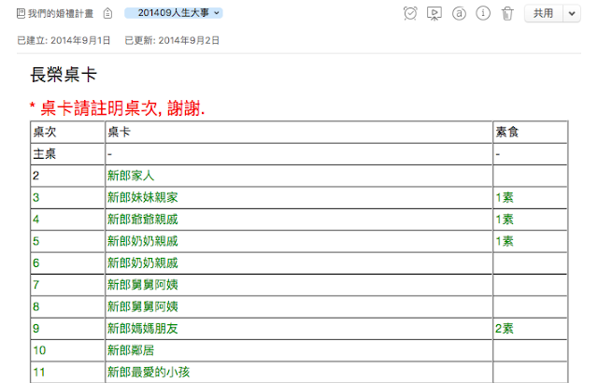Click the 新郎家人 cell

tap(299, 176)
